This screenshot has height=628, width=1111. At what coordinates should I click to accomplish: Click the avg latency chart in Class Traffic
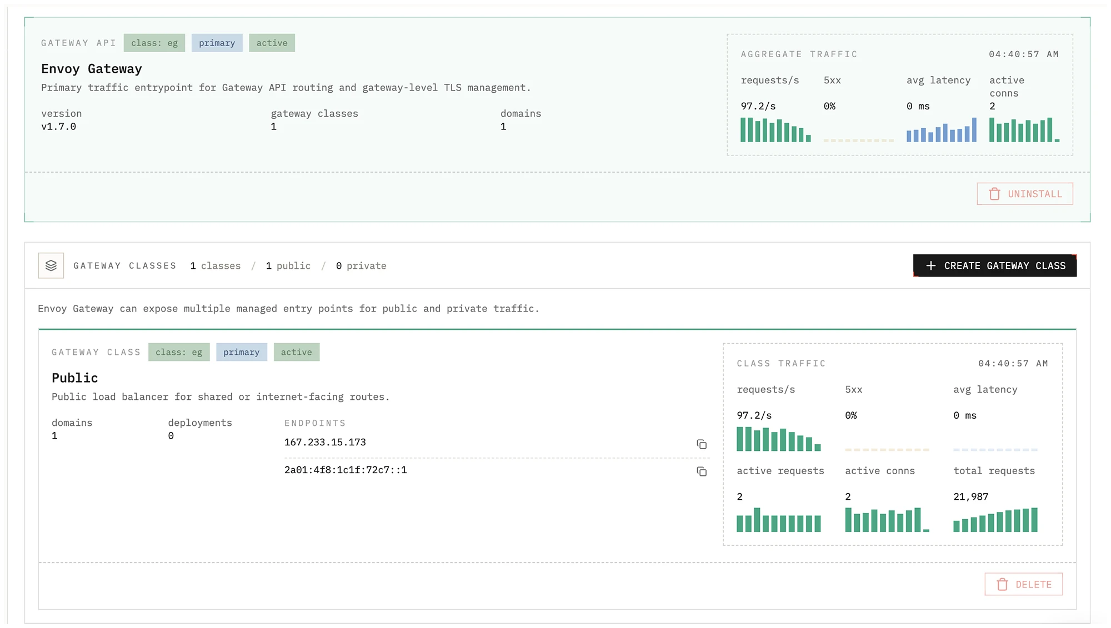[x=994, y=450]
